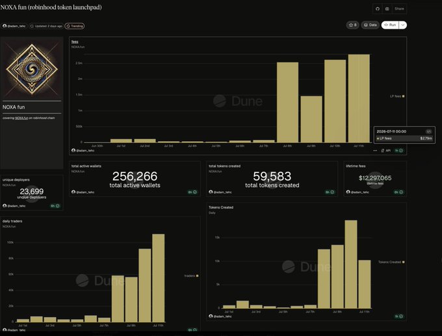Click the Updated 2 days ago chip
The image size is (442, 336).
[46, 26]
